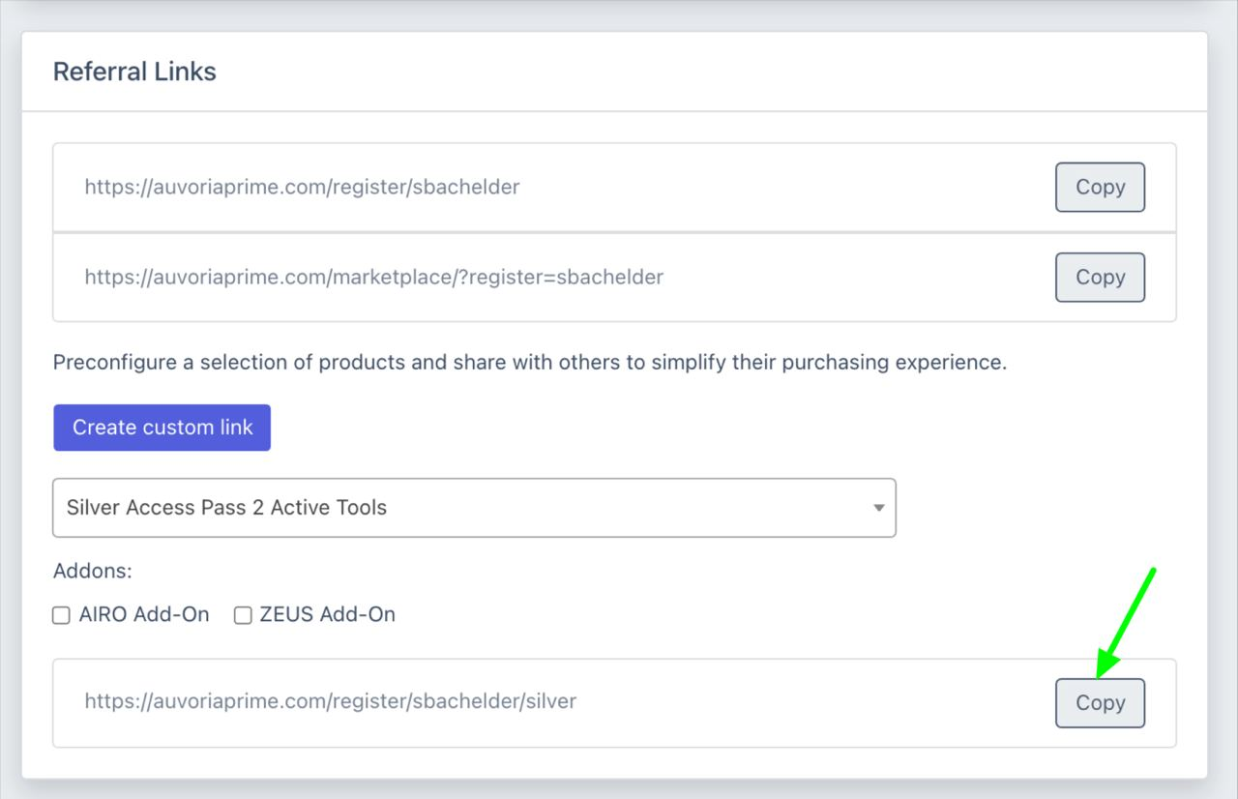Click 'Silver Access Pass 2 Active Tools' text
This screenshot has width=1238, height=799.
click(226, 507)
